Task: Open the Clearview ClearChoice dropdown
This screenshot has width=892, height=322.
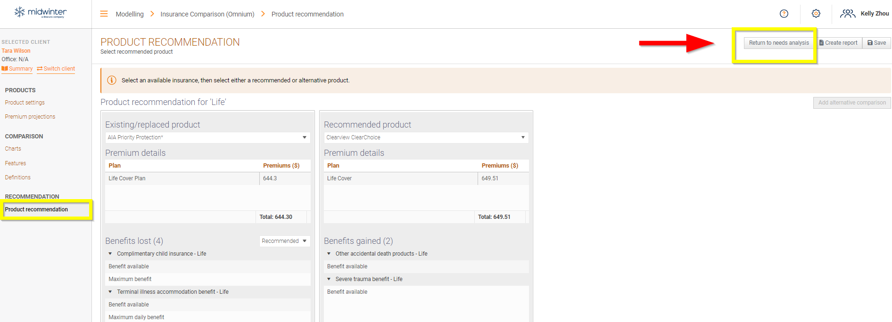Action: tap(426, 137)
